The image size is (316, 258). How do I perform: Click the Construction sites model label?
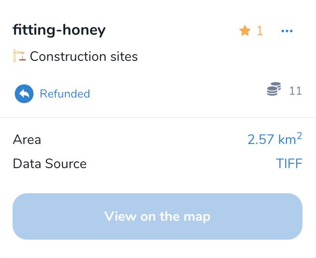click(84, 56)
